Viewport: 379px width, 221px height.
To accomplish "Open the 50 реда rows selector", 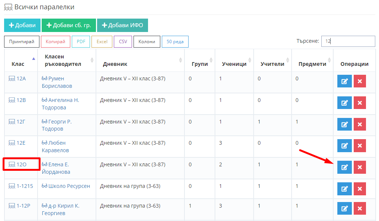I will (x=175, y=42).
